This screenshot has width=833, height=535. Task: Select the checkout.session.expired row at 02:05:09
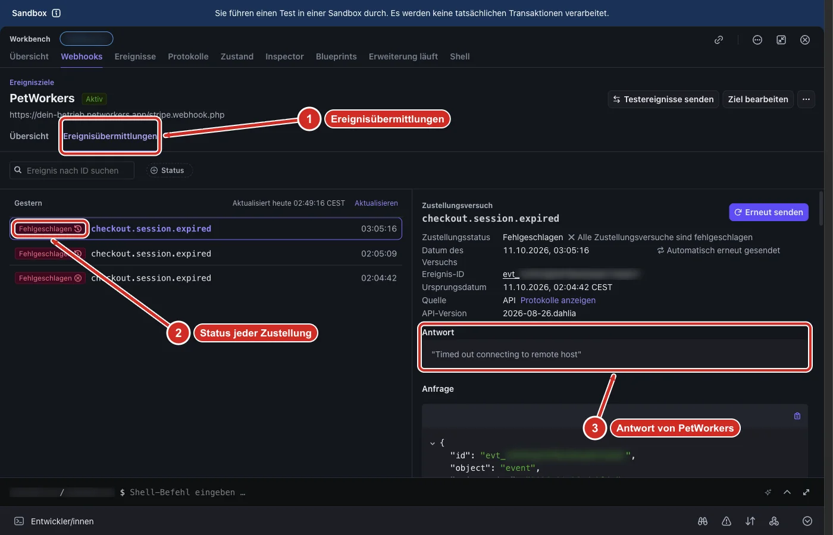pyautogui.click(x=206, y=254)
